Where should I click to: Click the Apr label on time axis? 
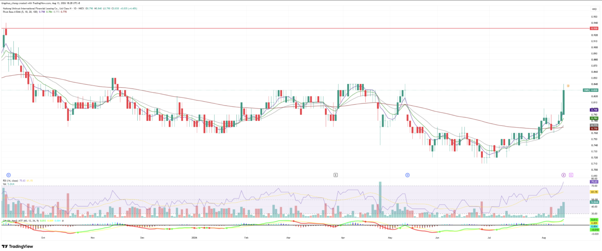(x=343, y=238)
